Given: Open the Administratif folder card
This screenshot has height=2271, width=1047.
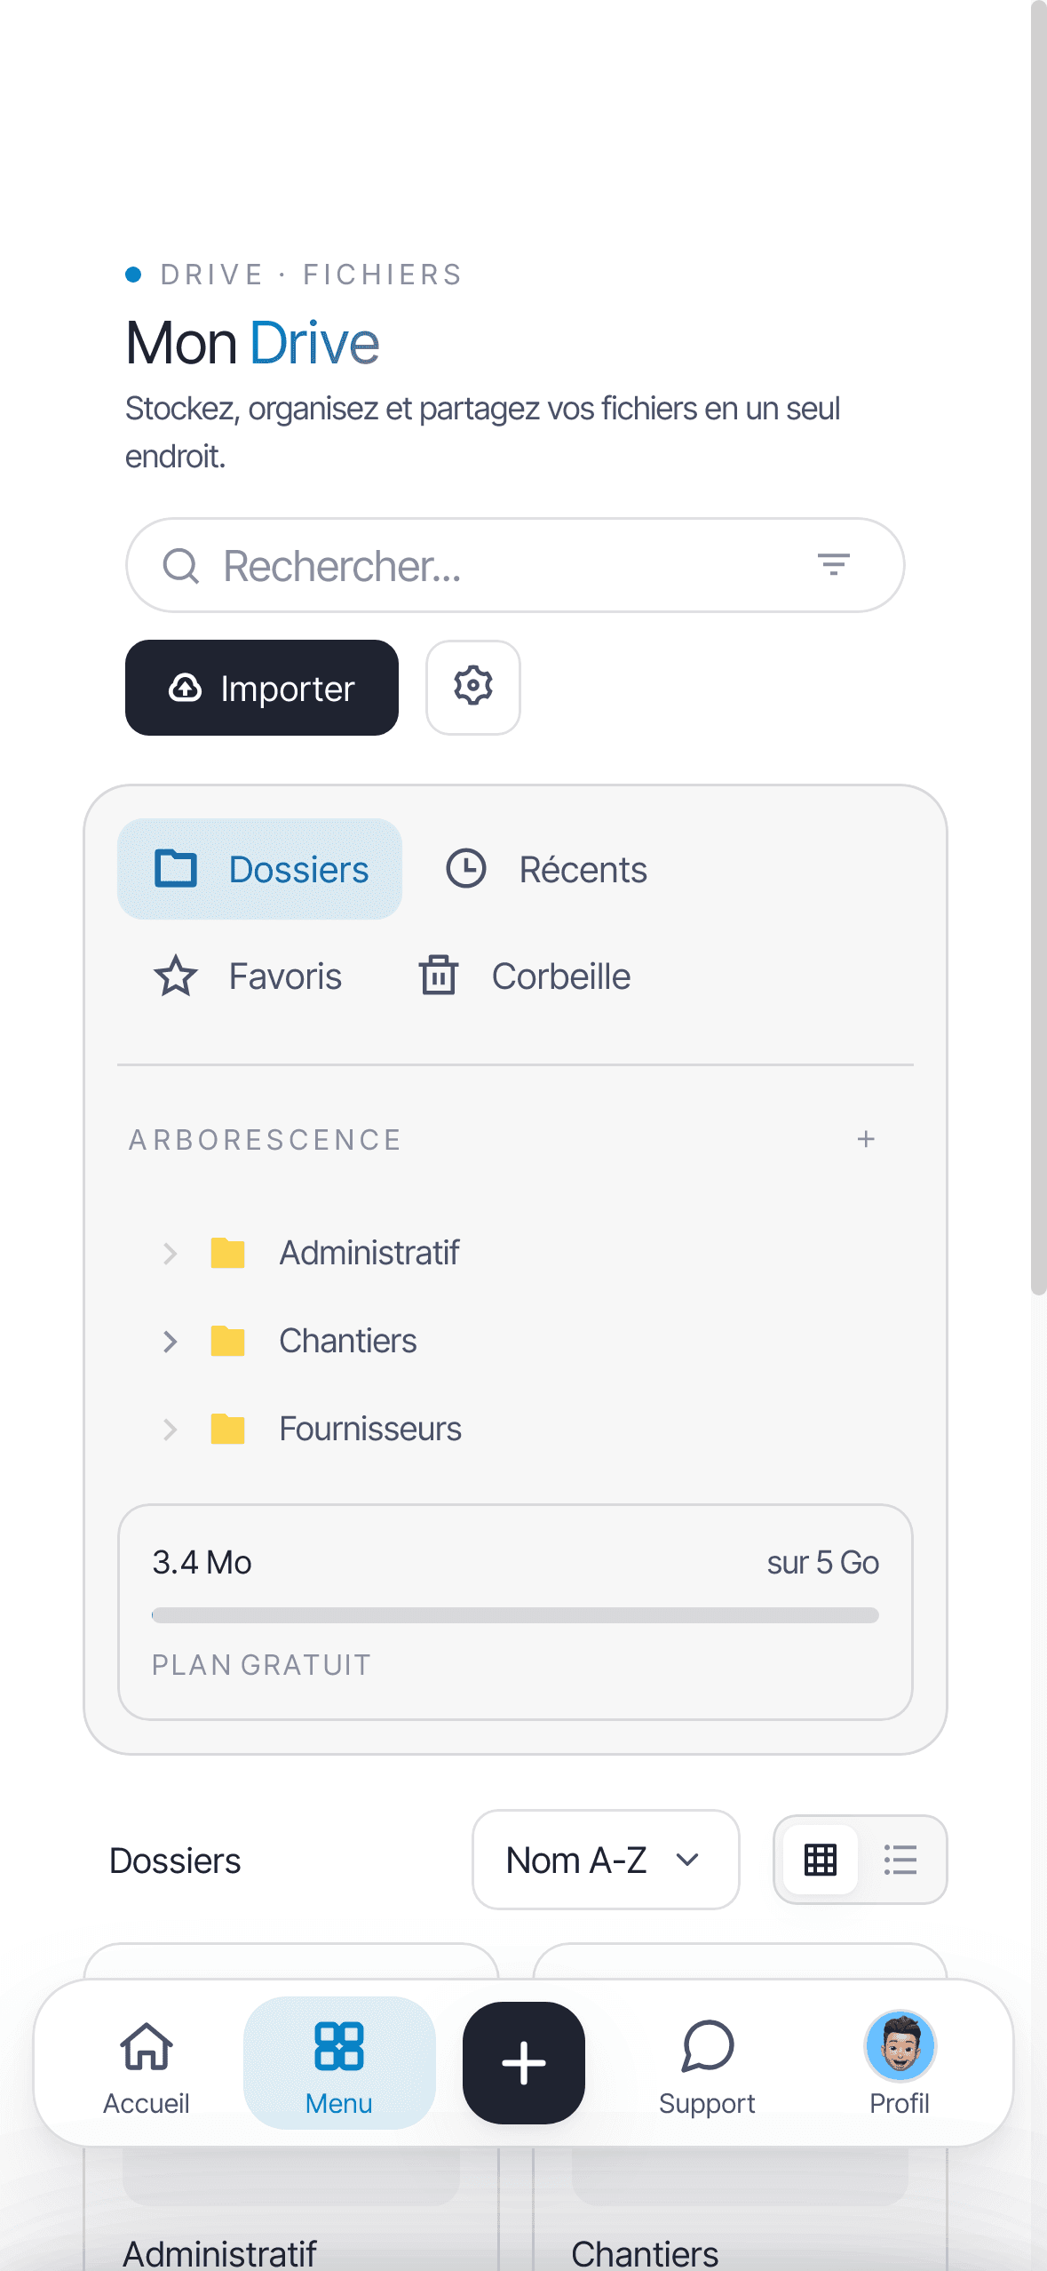Looking at the screenshot, I should (x=291, y=2203).
